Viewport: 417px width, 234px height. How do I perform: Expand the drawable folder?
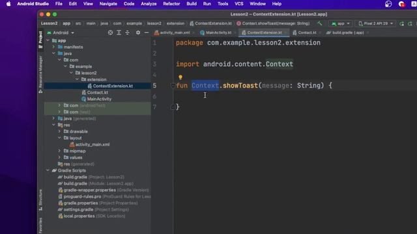coord(59,131)
